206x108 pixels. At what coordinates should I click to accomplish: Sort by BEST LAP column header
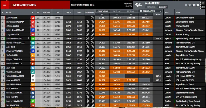click(46, 13)
